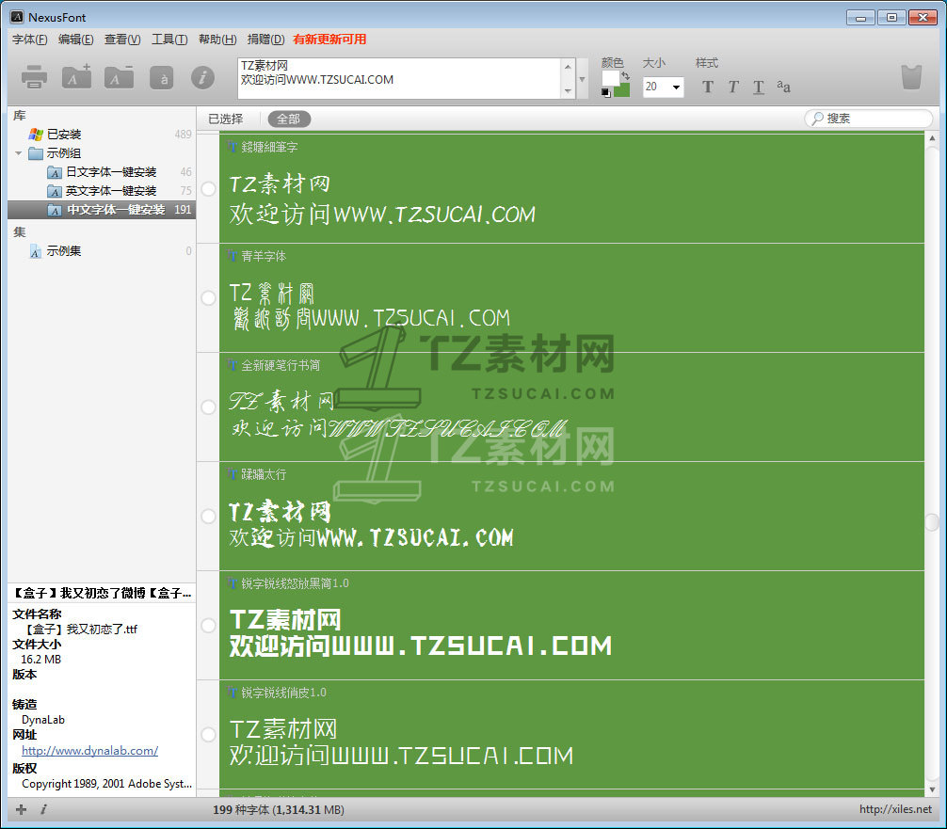Select the 英文字体一键安装 group
Viewport: 947px width, 829px height.
(111, 191)
